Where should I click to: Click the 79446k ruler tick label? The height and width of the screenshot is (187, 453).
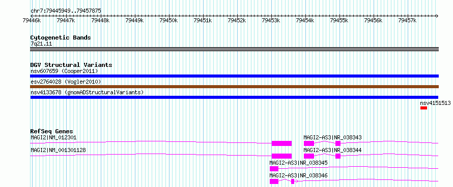point(32,20)
